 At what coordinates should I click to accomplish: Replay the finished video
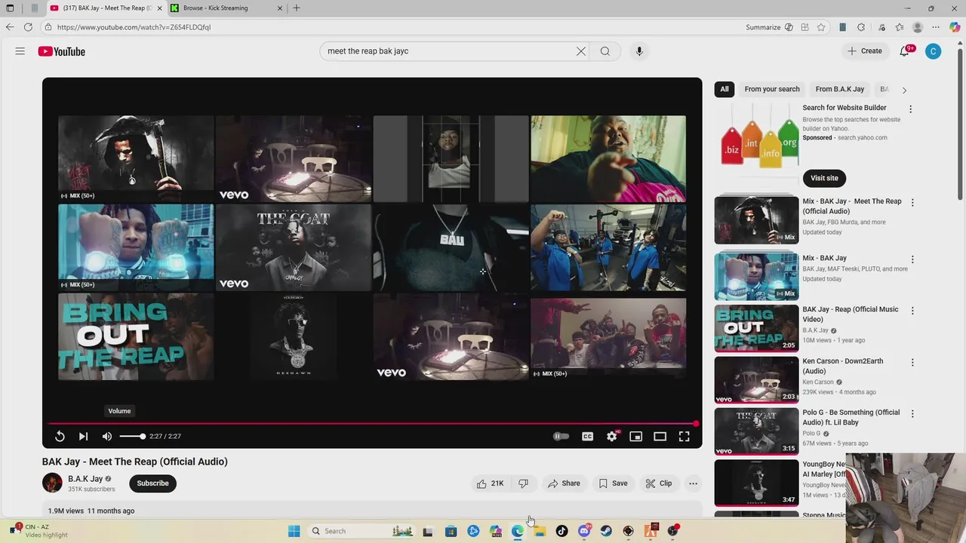pyautogui.click(x=60, y=436)
